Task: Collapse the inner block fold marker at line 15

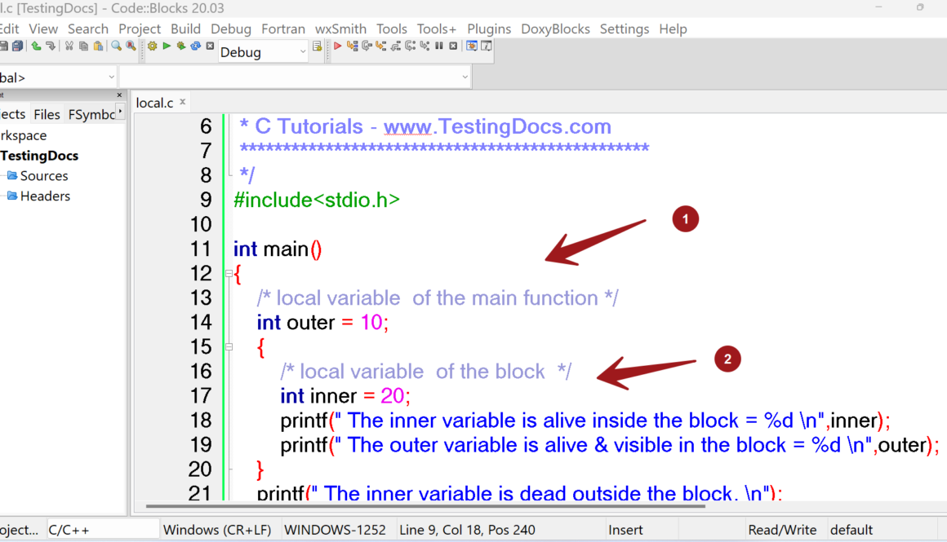Action: pyautogui.click(x=229, y=346)
